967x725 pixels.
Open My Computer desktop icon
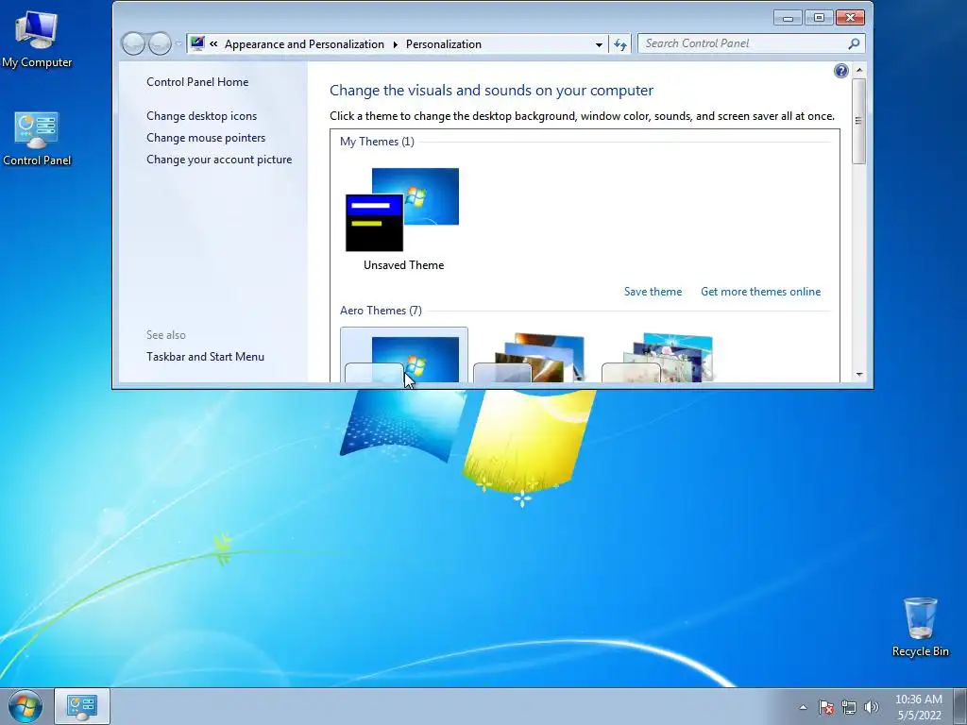pos(37,40)
